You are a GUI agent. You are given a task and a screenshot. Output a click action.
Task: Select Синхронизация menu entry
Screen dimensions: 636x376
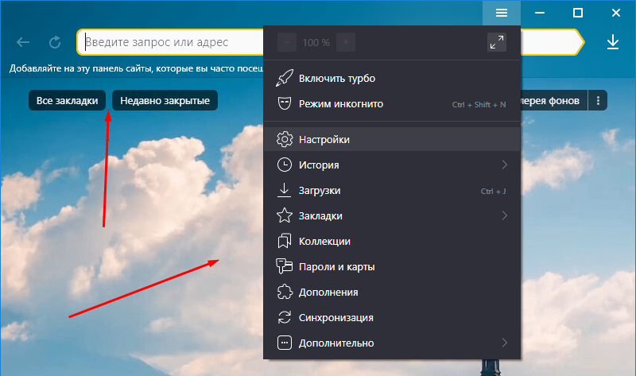[x=392, y=317]
